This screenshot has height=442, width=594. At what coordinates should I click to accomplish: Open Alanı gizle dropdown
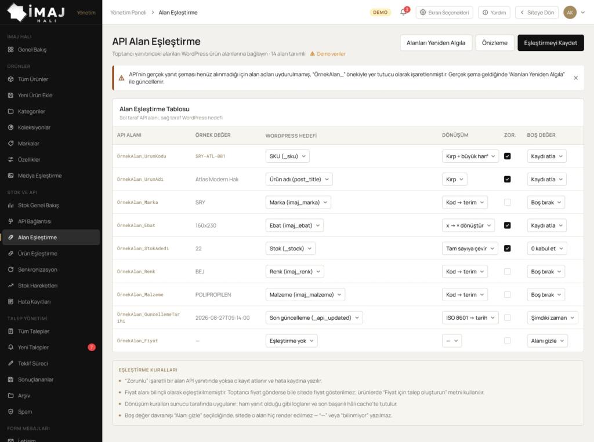tap(548, 341)
